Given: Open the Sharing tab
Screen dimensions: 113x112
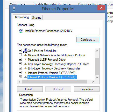Looking at the screenshot, I should pyautogui.click(x=37, y=18).
